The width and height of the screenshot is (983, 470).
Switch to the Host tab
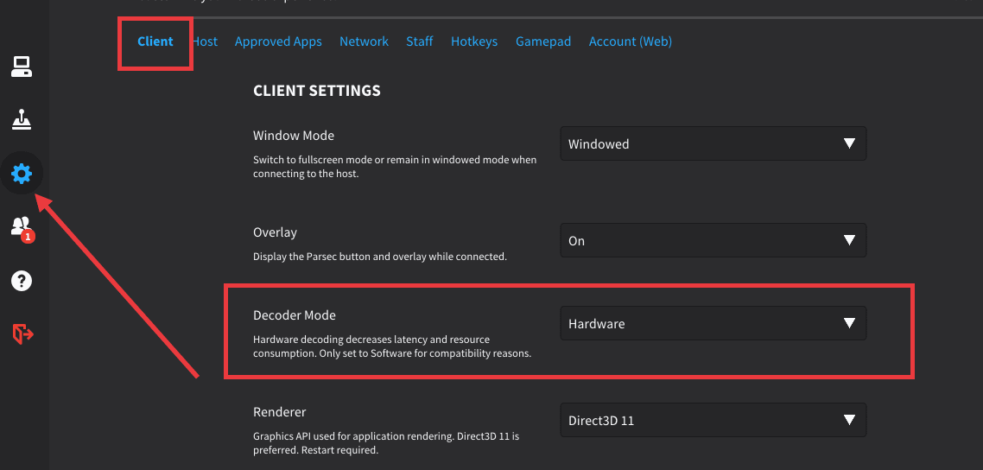click(x=206, y=41)
